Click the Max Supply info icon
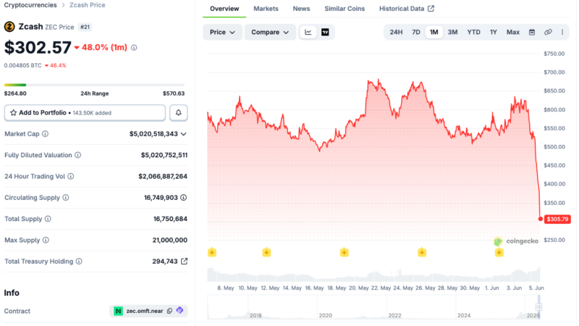This screenshot has height=326, width=579. 46,241
